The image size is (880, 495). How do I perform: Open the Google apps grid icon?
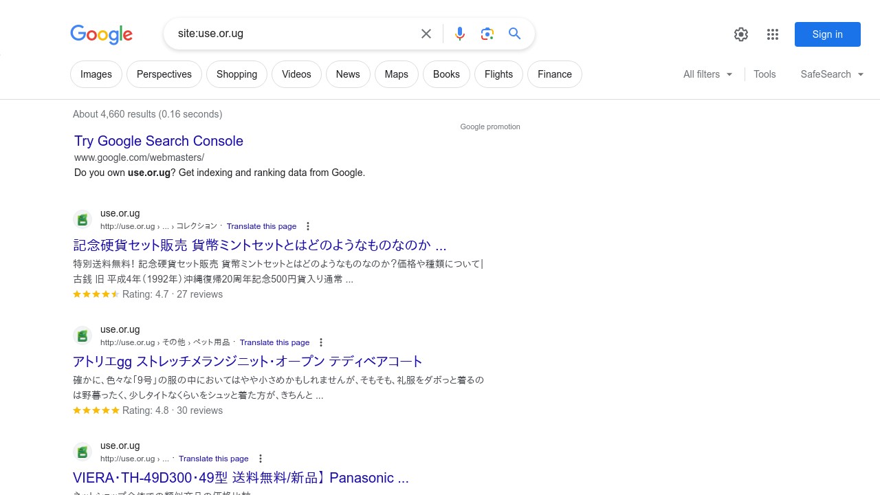click(x=773, y=34)
